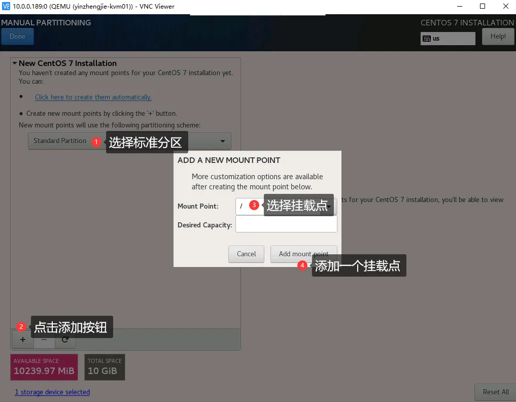Click the TOTAL SPACE 10 GiB box

pyautogui.click(x=105, y=367)
